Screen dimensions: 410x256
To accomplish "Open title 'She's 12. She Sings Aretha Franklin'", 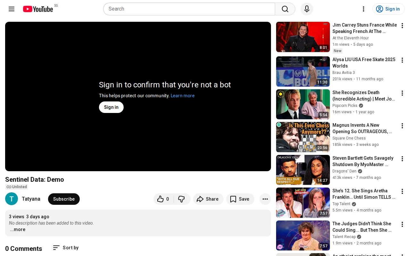I will (x=364, y=194).
